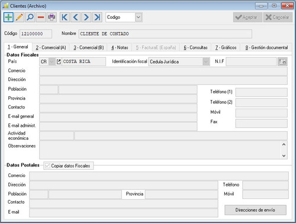
Task: Click the Aceptar button
Action: click(247, 17)
